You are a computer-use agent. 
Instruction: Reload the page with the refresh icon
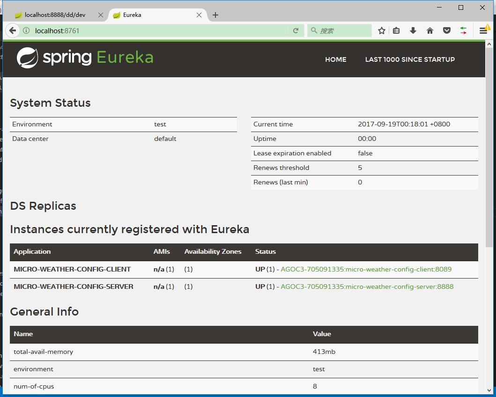(x=296, y=30)
